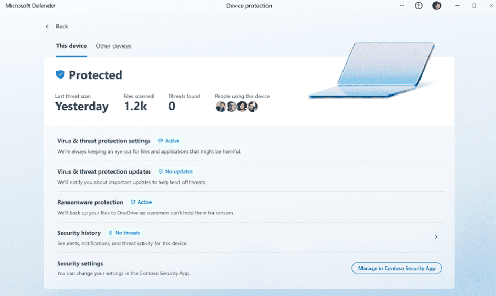Open Virus & threat protection updates row

click(104, 171)
